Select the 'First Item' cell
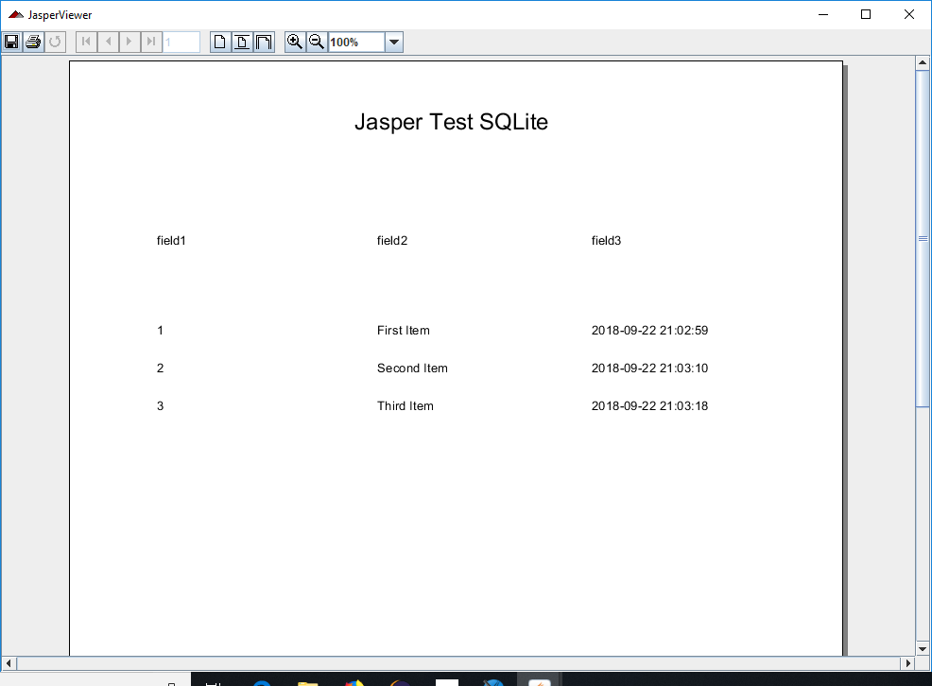 click(403, 330)
